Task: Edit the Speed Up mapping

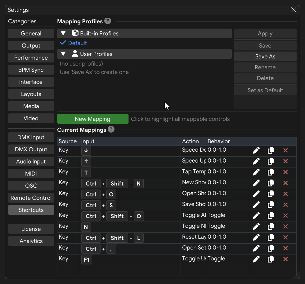Action: coord(256,161)
